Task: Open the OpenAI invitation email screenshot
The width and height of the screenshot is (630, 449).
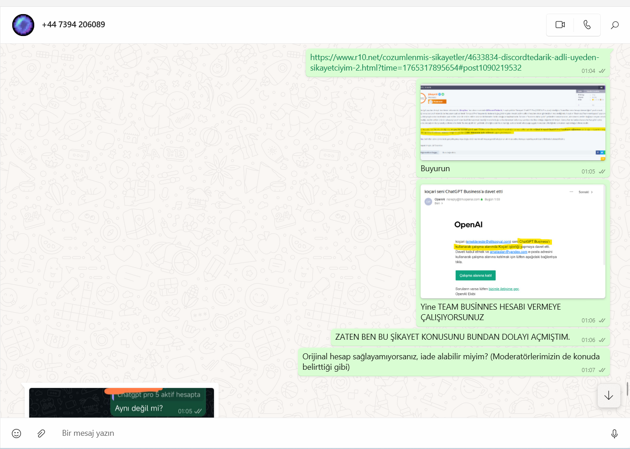Action: 513,241
